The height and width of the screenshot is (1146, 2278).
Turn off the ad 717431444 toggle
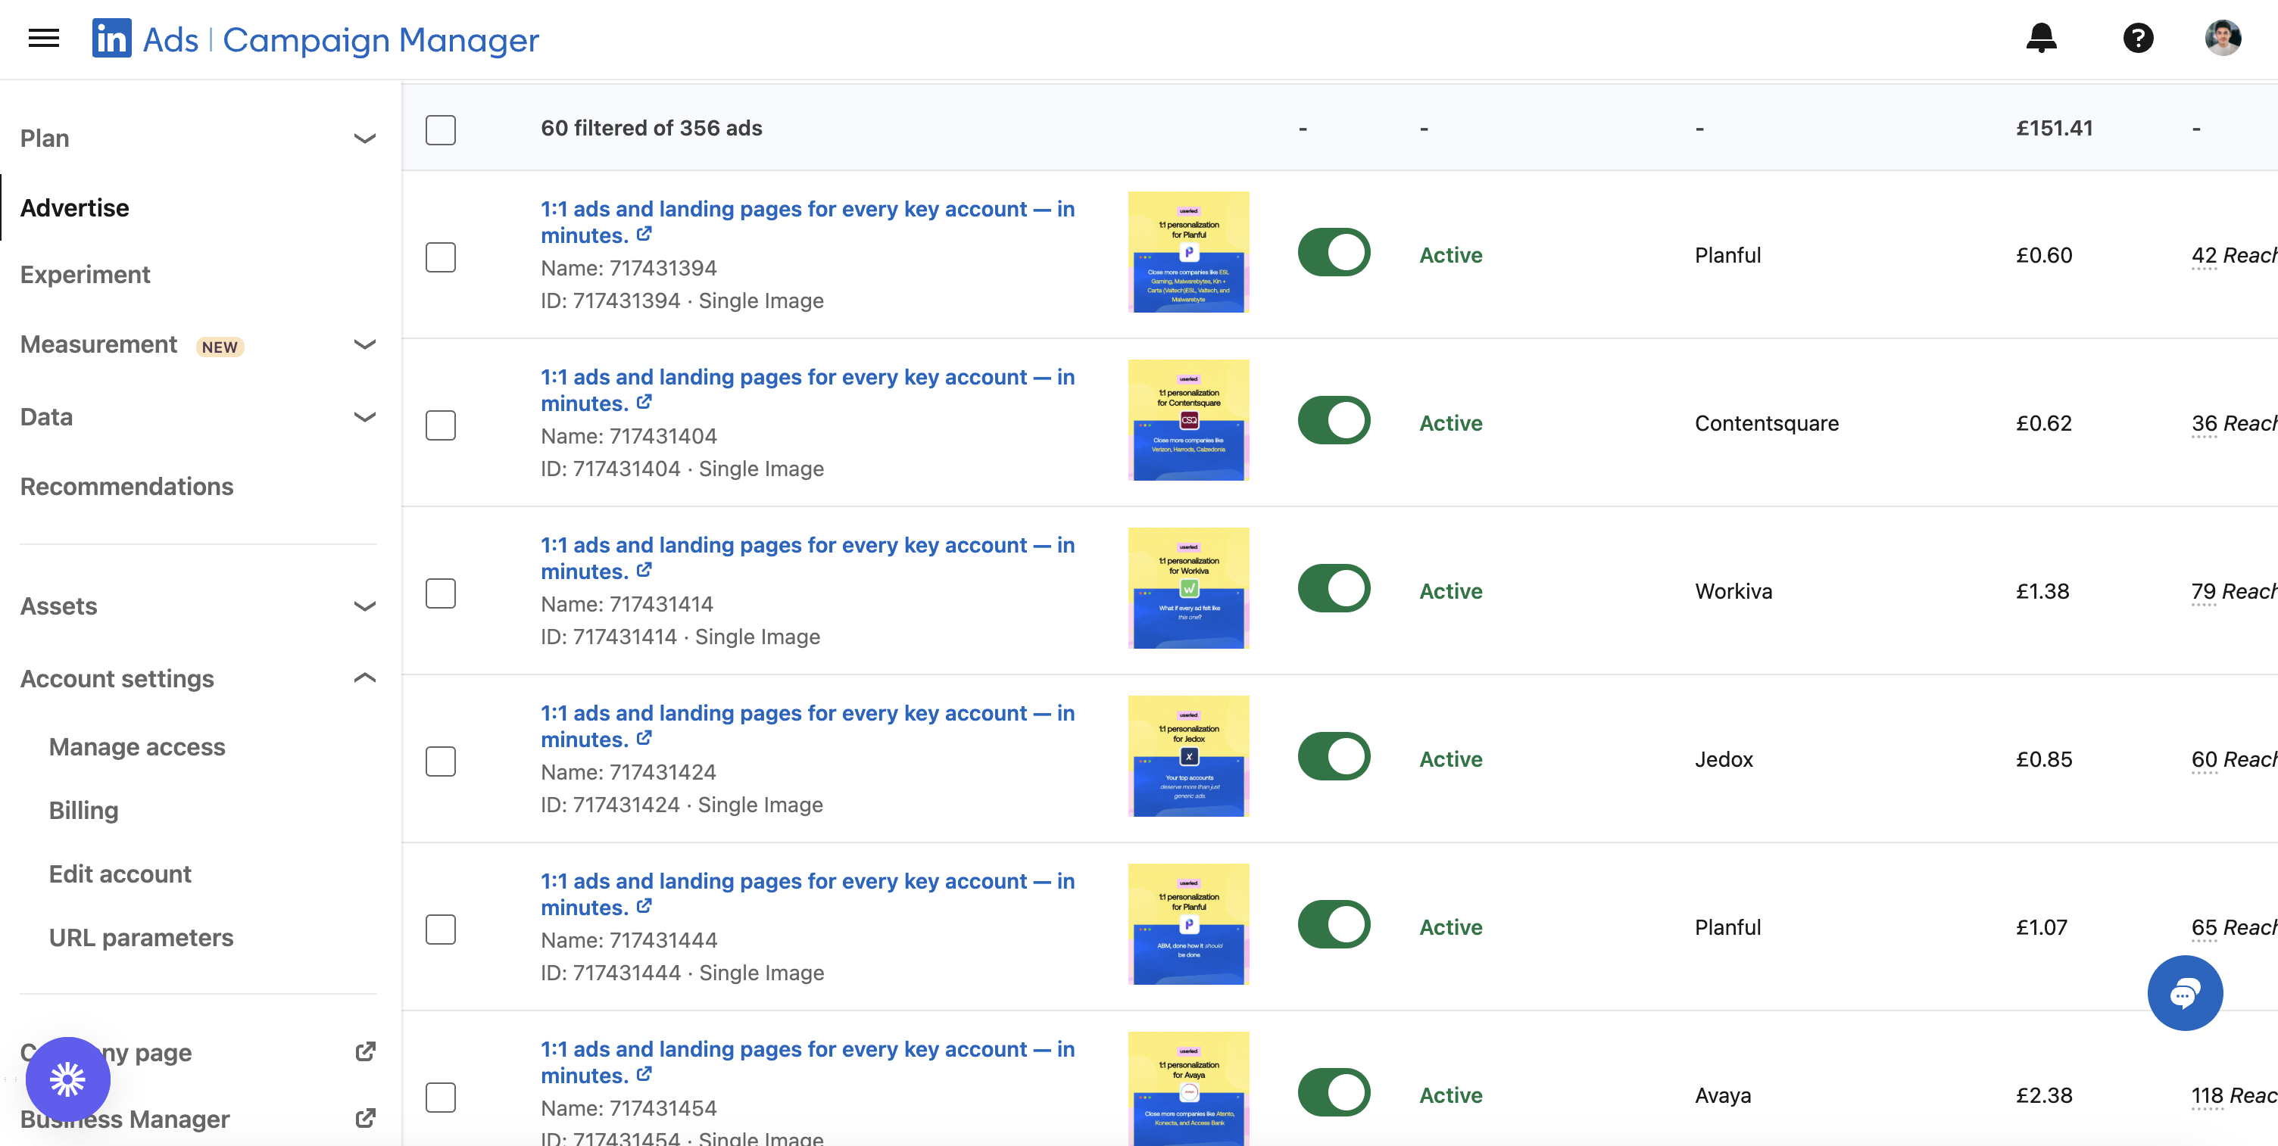click(1334, 924)
